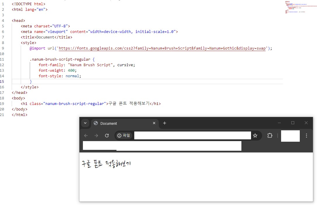Click the browser forward arrow
This screenshot has height=207, width=317.
click(96, 136)
